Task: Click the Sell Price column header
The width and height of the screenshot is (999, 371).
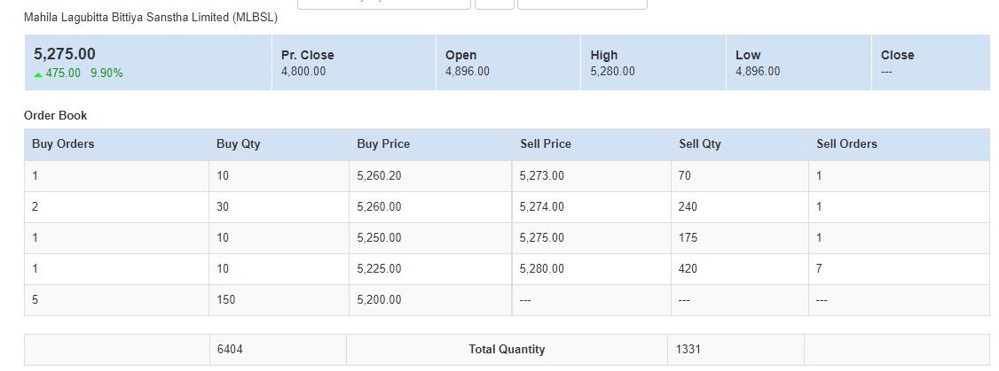Action: coord(546,143)
